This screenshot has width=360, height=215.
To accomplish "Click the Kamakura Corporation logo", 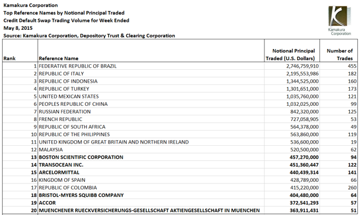I will point(339,21).
